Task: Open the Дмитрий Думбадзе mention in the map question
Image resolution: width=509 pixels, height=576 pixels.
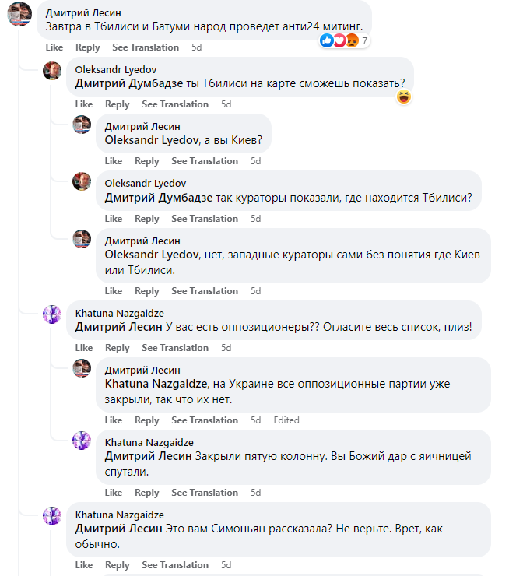Action: point(129,84)
